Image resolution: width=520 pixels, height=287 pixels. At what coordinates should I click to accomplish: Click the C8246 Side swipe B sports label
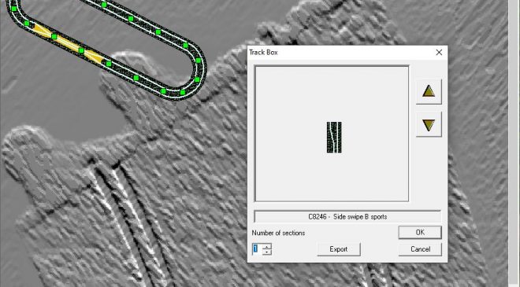[347, 217]
